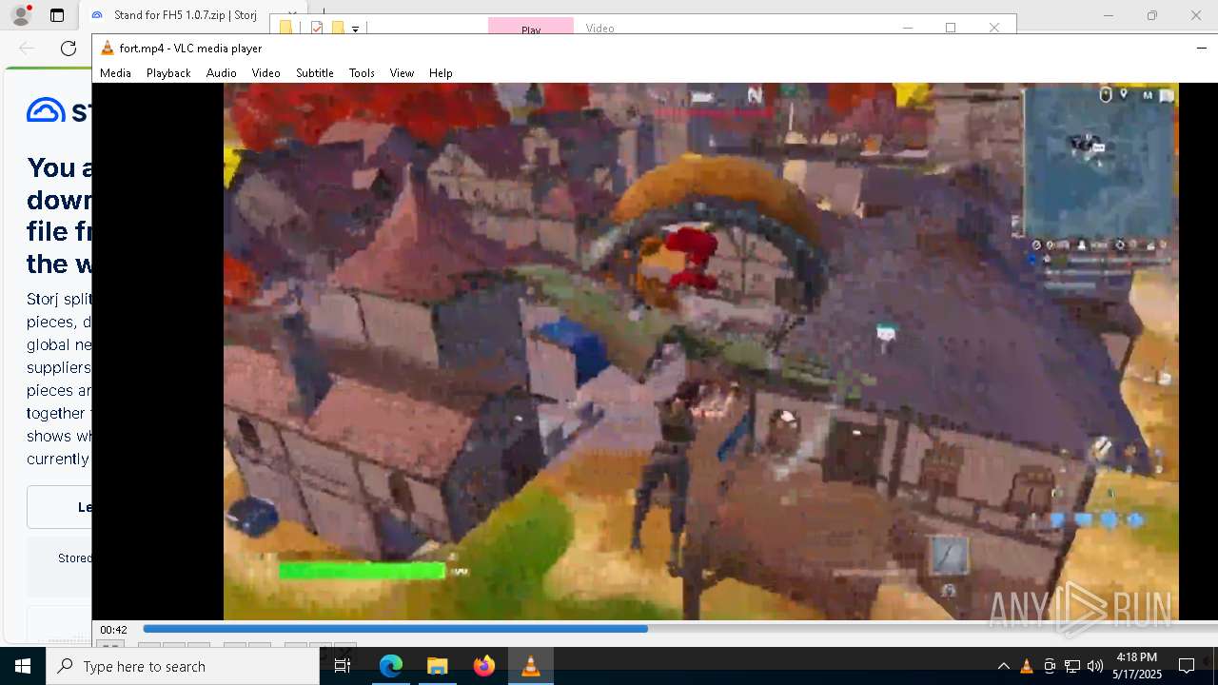Open Firefox from the taskbar

pyautogui.click(x=483, y=666)
